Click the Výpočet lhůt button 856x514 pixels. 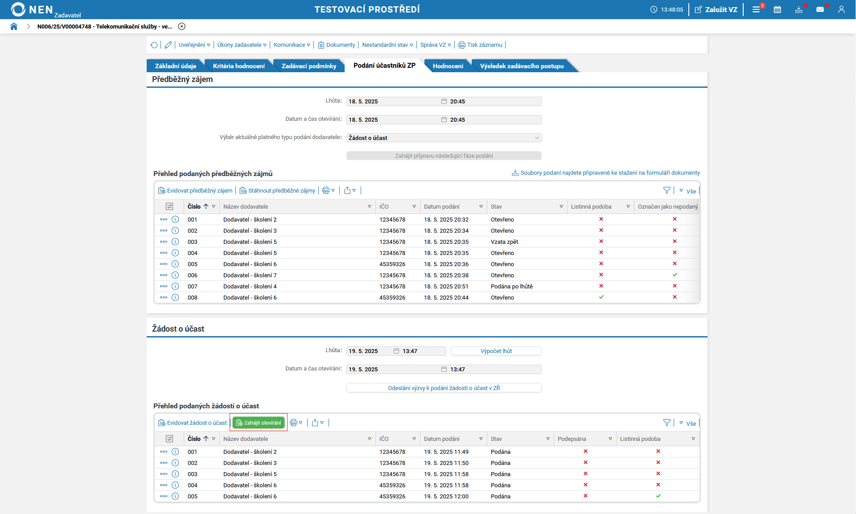[496, 351]
